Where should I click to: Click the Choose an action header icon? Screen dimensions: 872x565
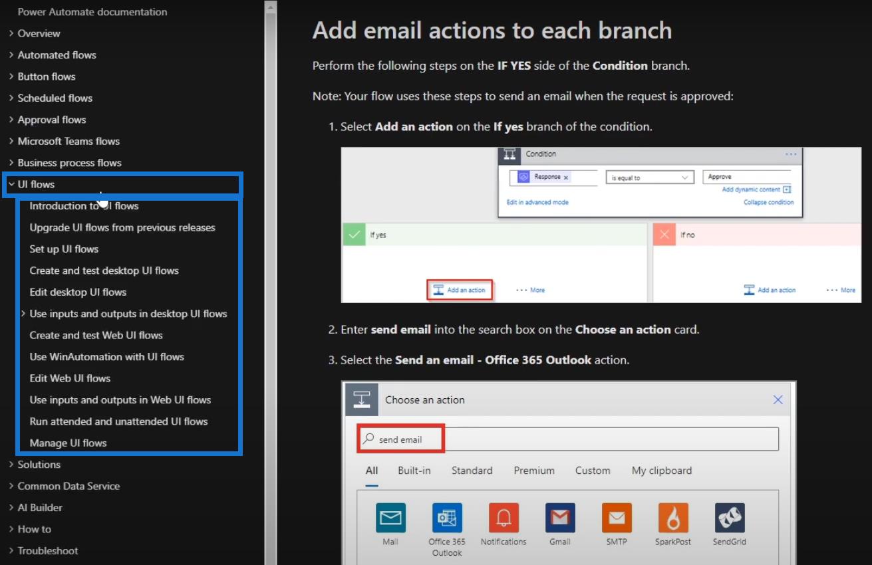361,399
